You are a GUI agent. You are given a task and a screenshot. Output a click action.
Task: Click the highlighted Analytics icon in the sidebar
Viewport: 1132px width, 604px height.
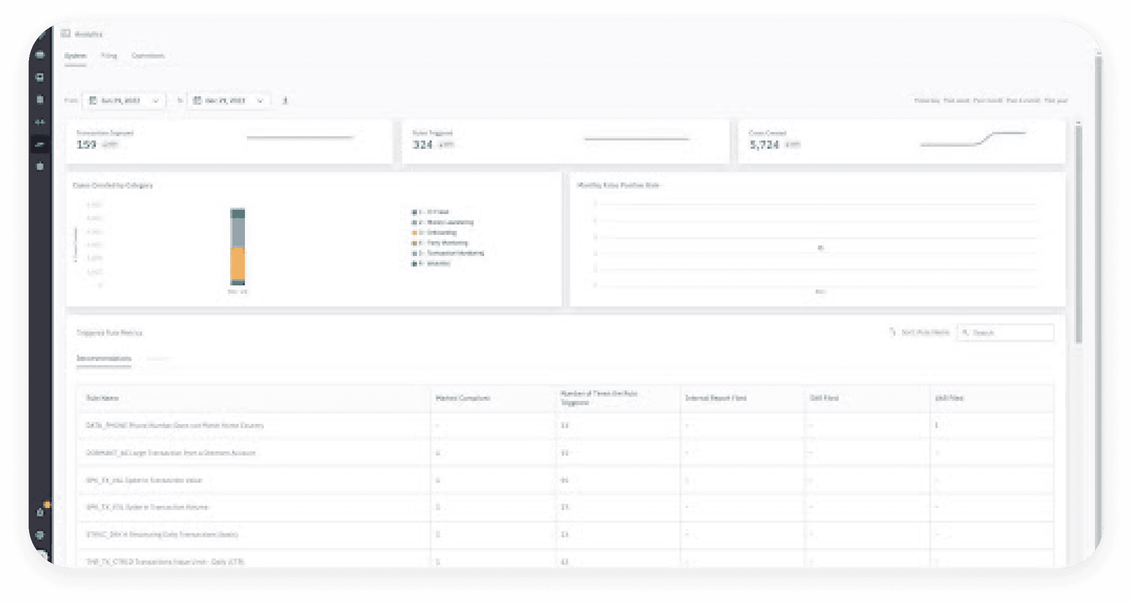(40, 144)
